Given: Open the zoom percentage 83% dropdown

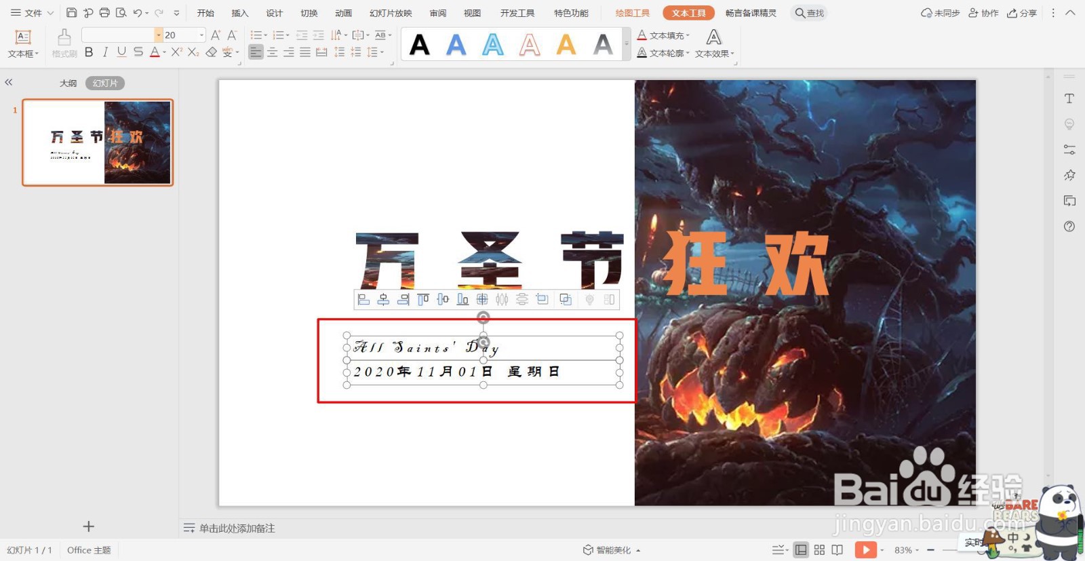Looking at the screenshot, I should (907, 550).
